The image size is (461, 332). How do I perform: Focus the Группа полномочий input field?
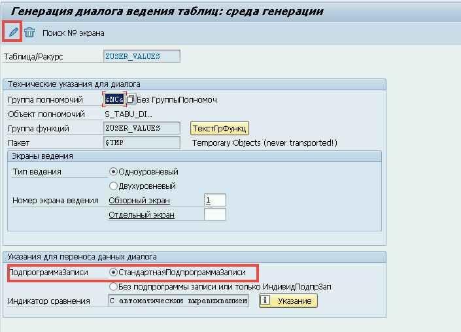pyautogui.click(x=114, y=99)
